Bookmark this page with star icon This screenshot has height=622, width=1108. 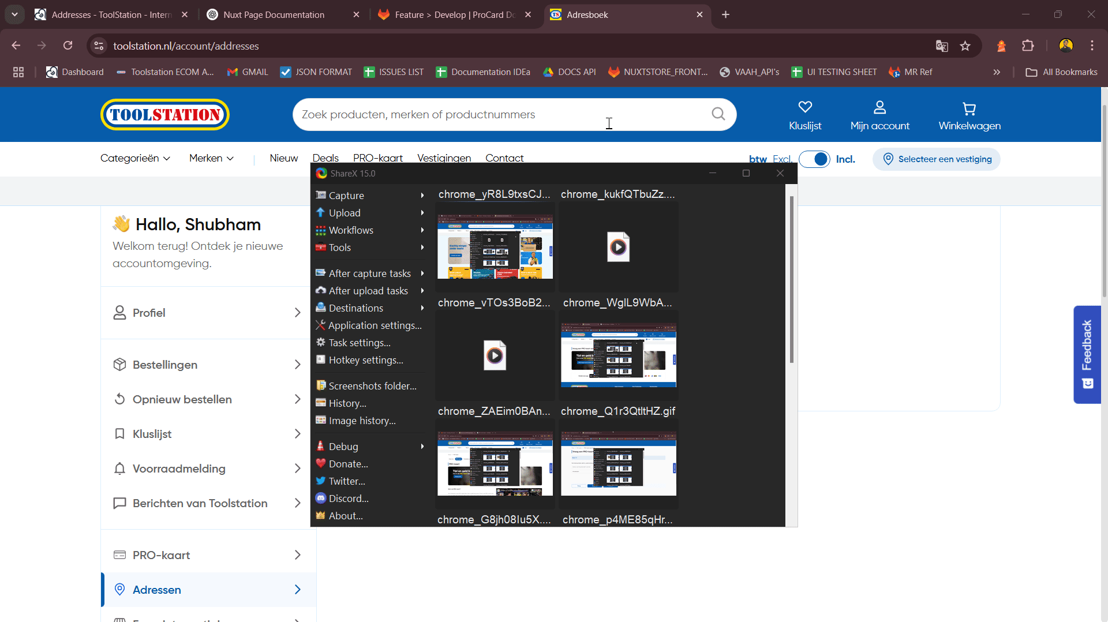tap(965, 46)
